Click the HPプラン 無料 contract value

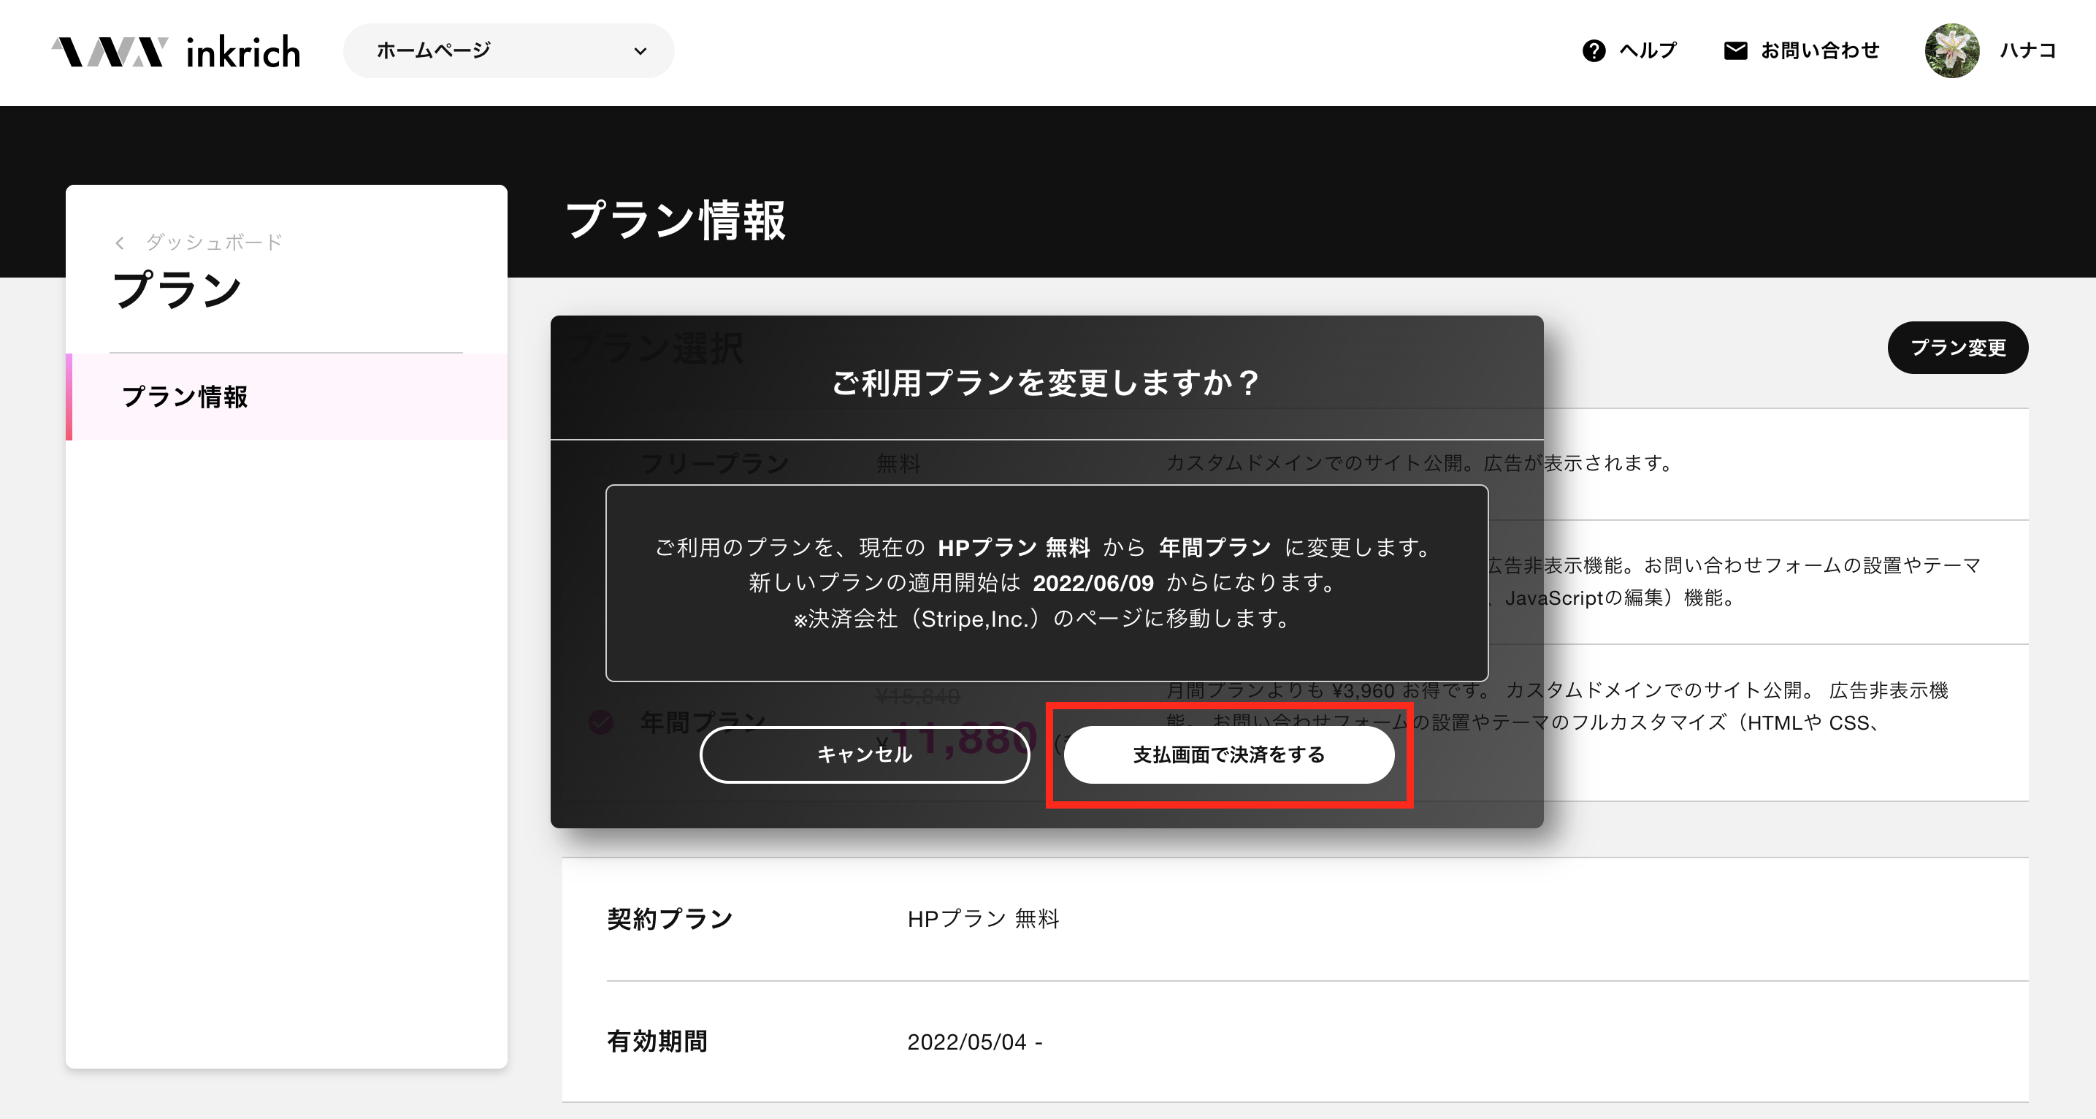[x=983, y=918]
